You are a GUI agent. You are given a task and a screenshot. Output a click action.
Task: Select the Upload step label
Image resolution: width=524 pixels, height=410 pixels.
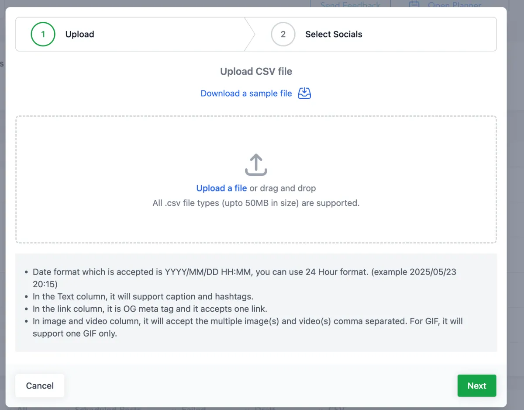point(79,34)
